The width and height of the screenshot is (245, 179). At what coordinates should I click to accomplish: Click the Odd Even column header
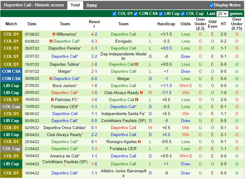click(x=212, y=24)
